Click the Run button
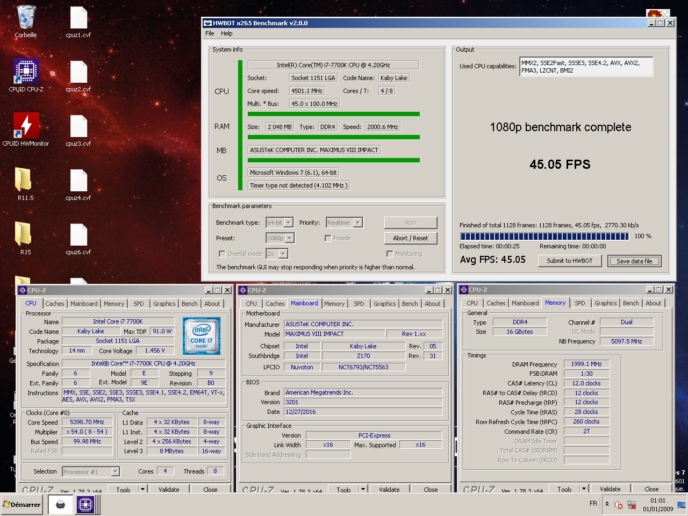This screenshot has width=688, height=516. [411, 223]
